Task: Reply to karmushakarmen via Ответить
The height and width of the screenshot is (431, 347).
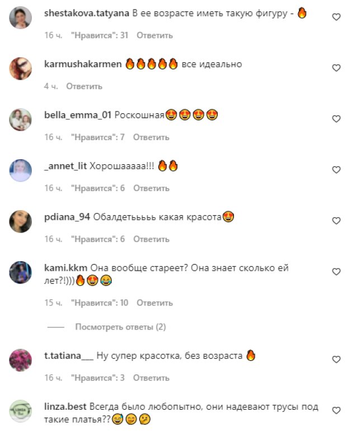Action: 85,86
